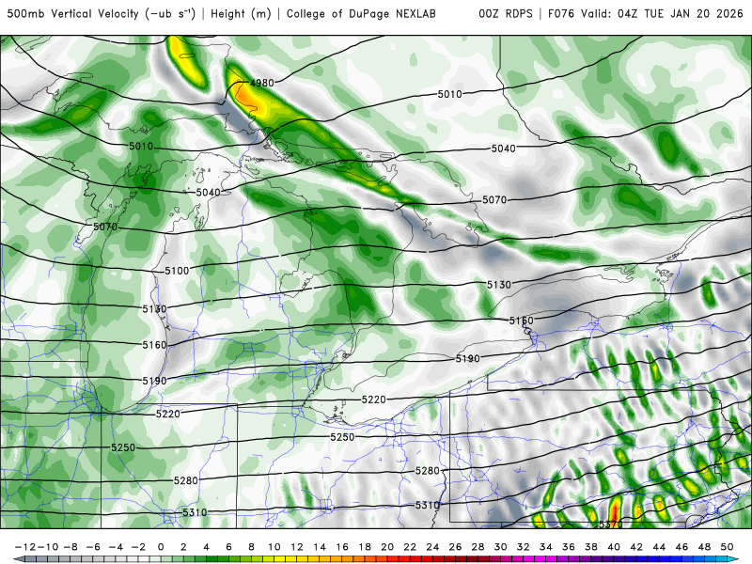Viewport: 752px width, 564px height.
Task: Click the -8 value on the color scale
Action: [70, 547]
